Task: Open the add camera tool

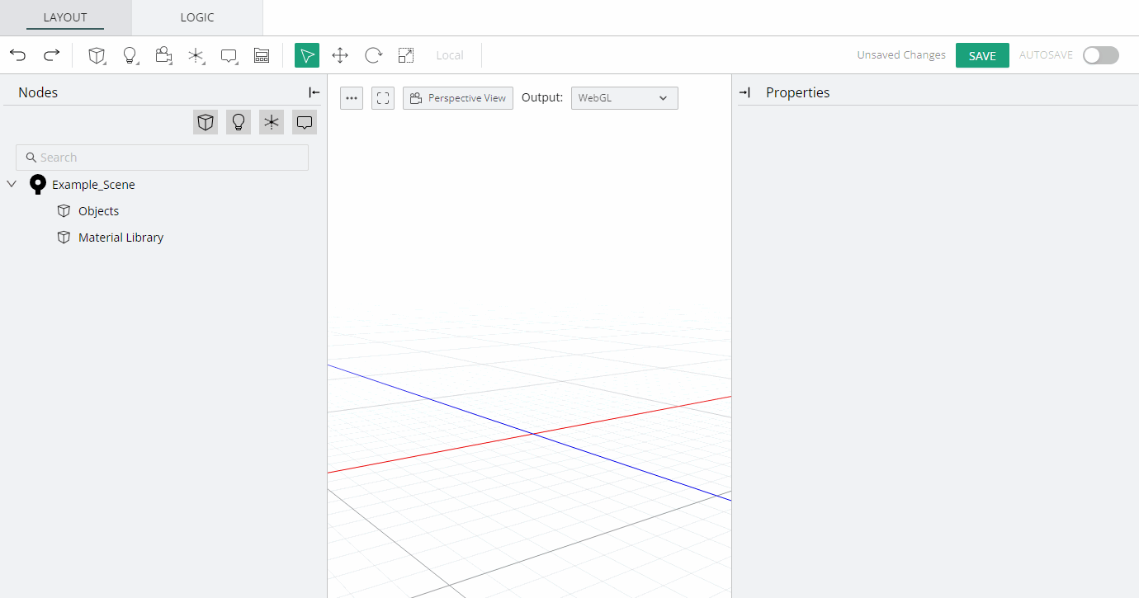Action: 163,55
